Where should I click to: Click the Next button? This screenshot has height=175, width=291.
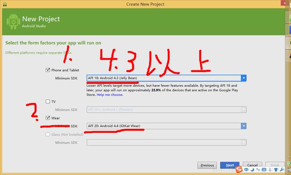[x=230, y=165]
